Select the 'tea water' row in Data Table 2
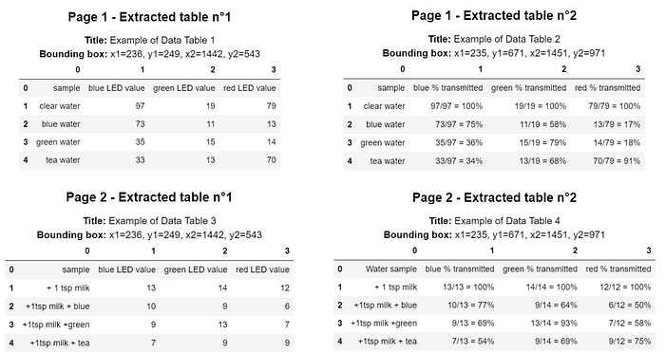This screenshot has height=352, width=665. pos(494,161)
